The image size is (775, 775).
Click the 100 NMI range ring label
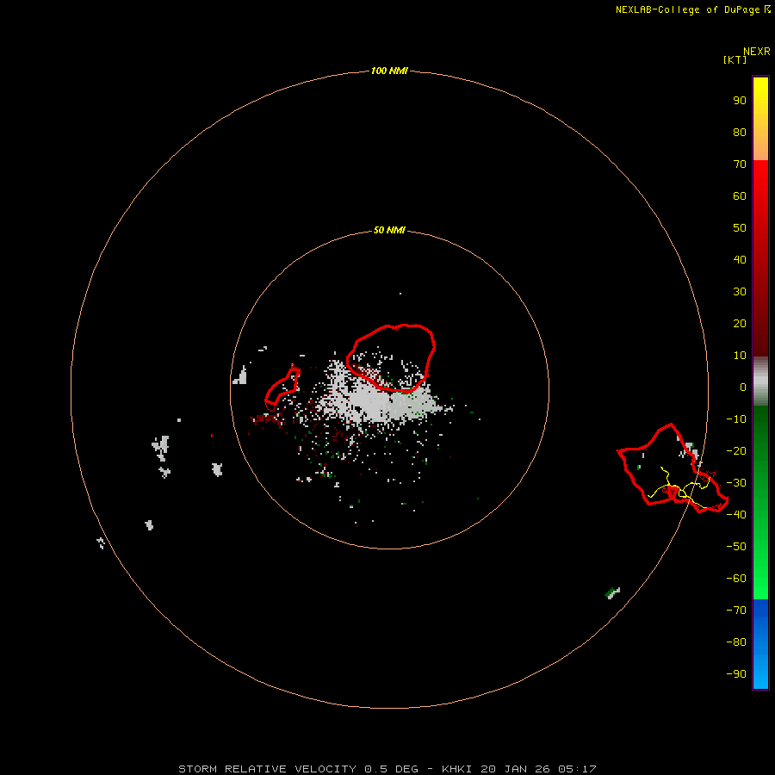click(389, 71)
